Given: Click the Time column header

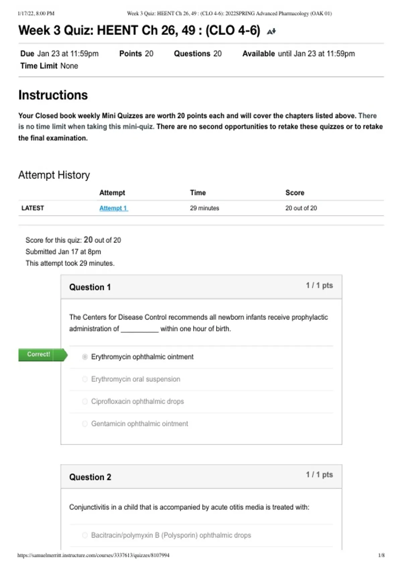Looking at the screenshot, I should (198, 193).
